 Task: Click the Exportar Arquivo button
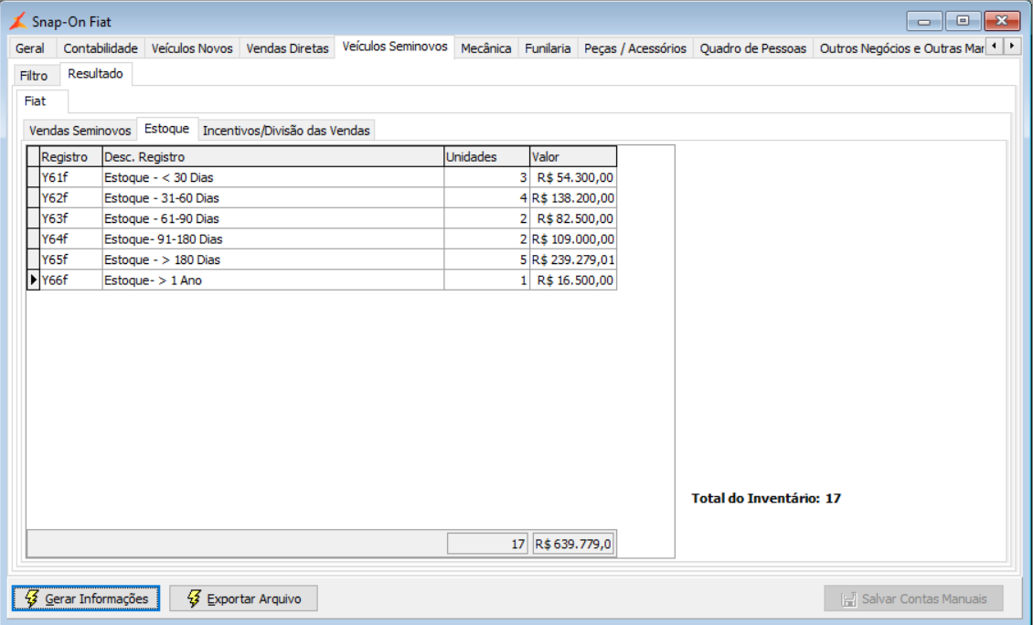coord(243,599)
